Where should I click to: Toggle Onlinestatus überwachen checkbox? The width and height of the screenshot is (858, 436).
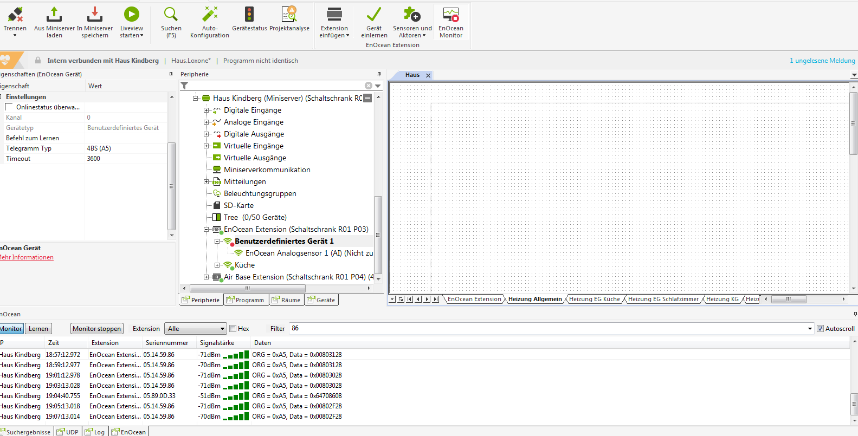[x=9, y=107]
